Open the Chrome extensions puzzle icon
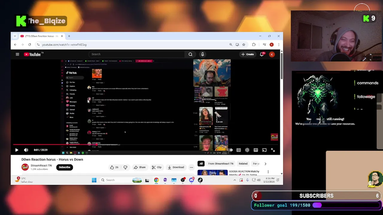The height and width of the screenshot is (215, 383). 254,45
